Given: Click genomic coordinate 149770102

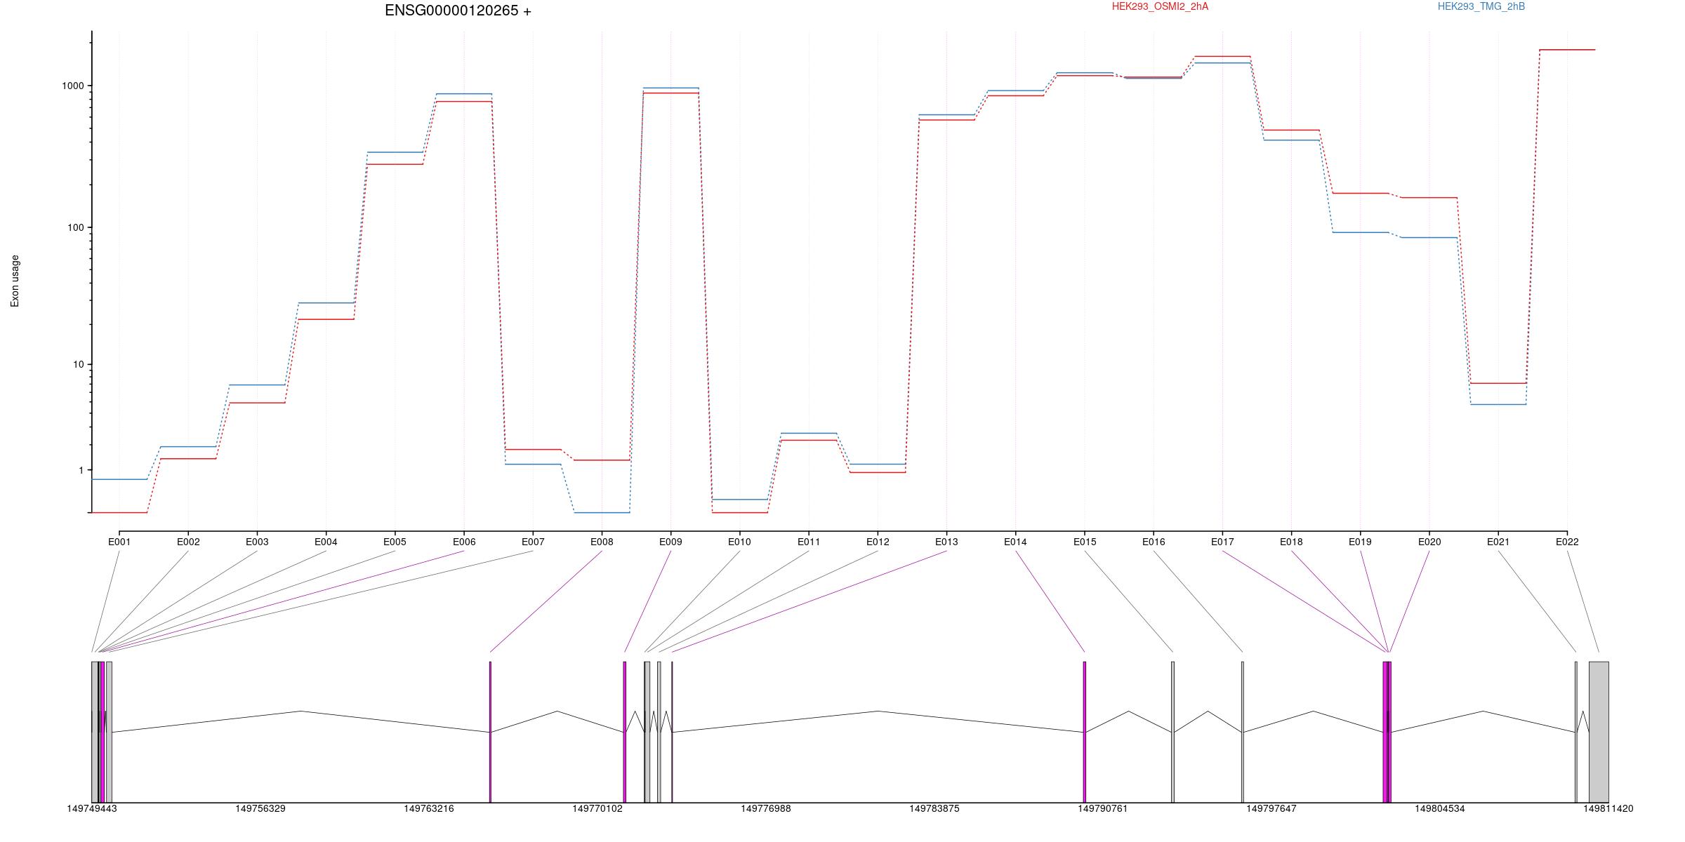Looking at the screenshot, I should point(597,809).
